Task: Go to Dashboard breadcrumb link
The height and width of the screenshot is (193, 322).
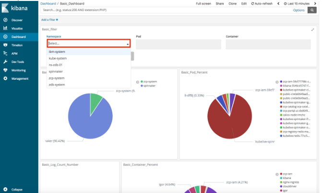Action: pos(48,3)
